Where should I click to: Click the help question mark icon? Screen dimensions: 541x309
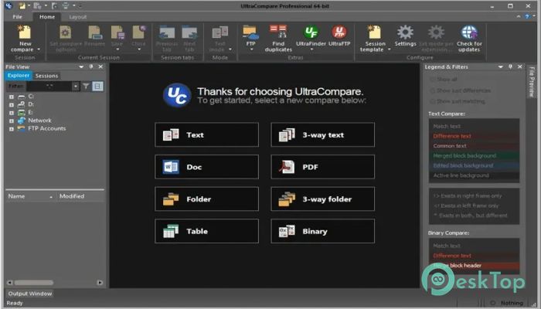[527, 16]
